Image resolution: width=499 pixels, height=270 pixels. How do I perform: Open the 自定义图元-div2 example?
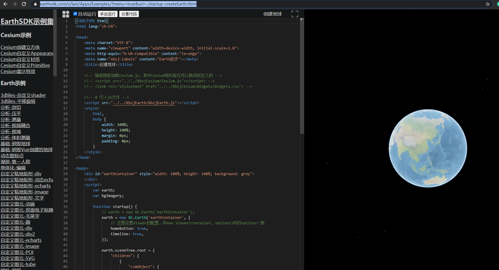[18, 234]
